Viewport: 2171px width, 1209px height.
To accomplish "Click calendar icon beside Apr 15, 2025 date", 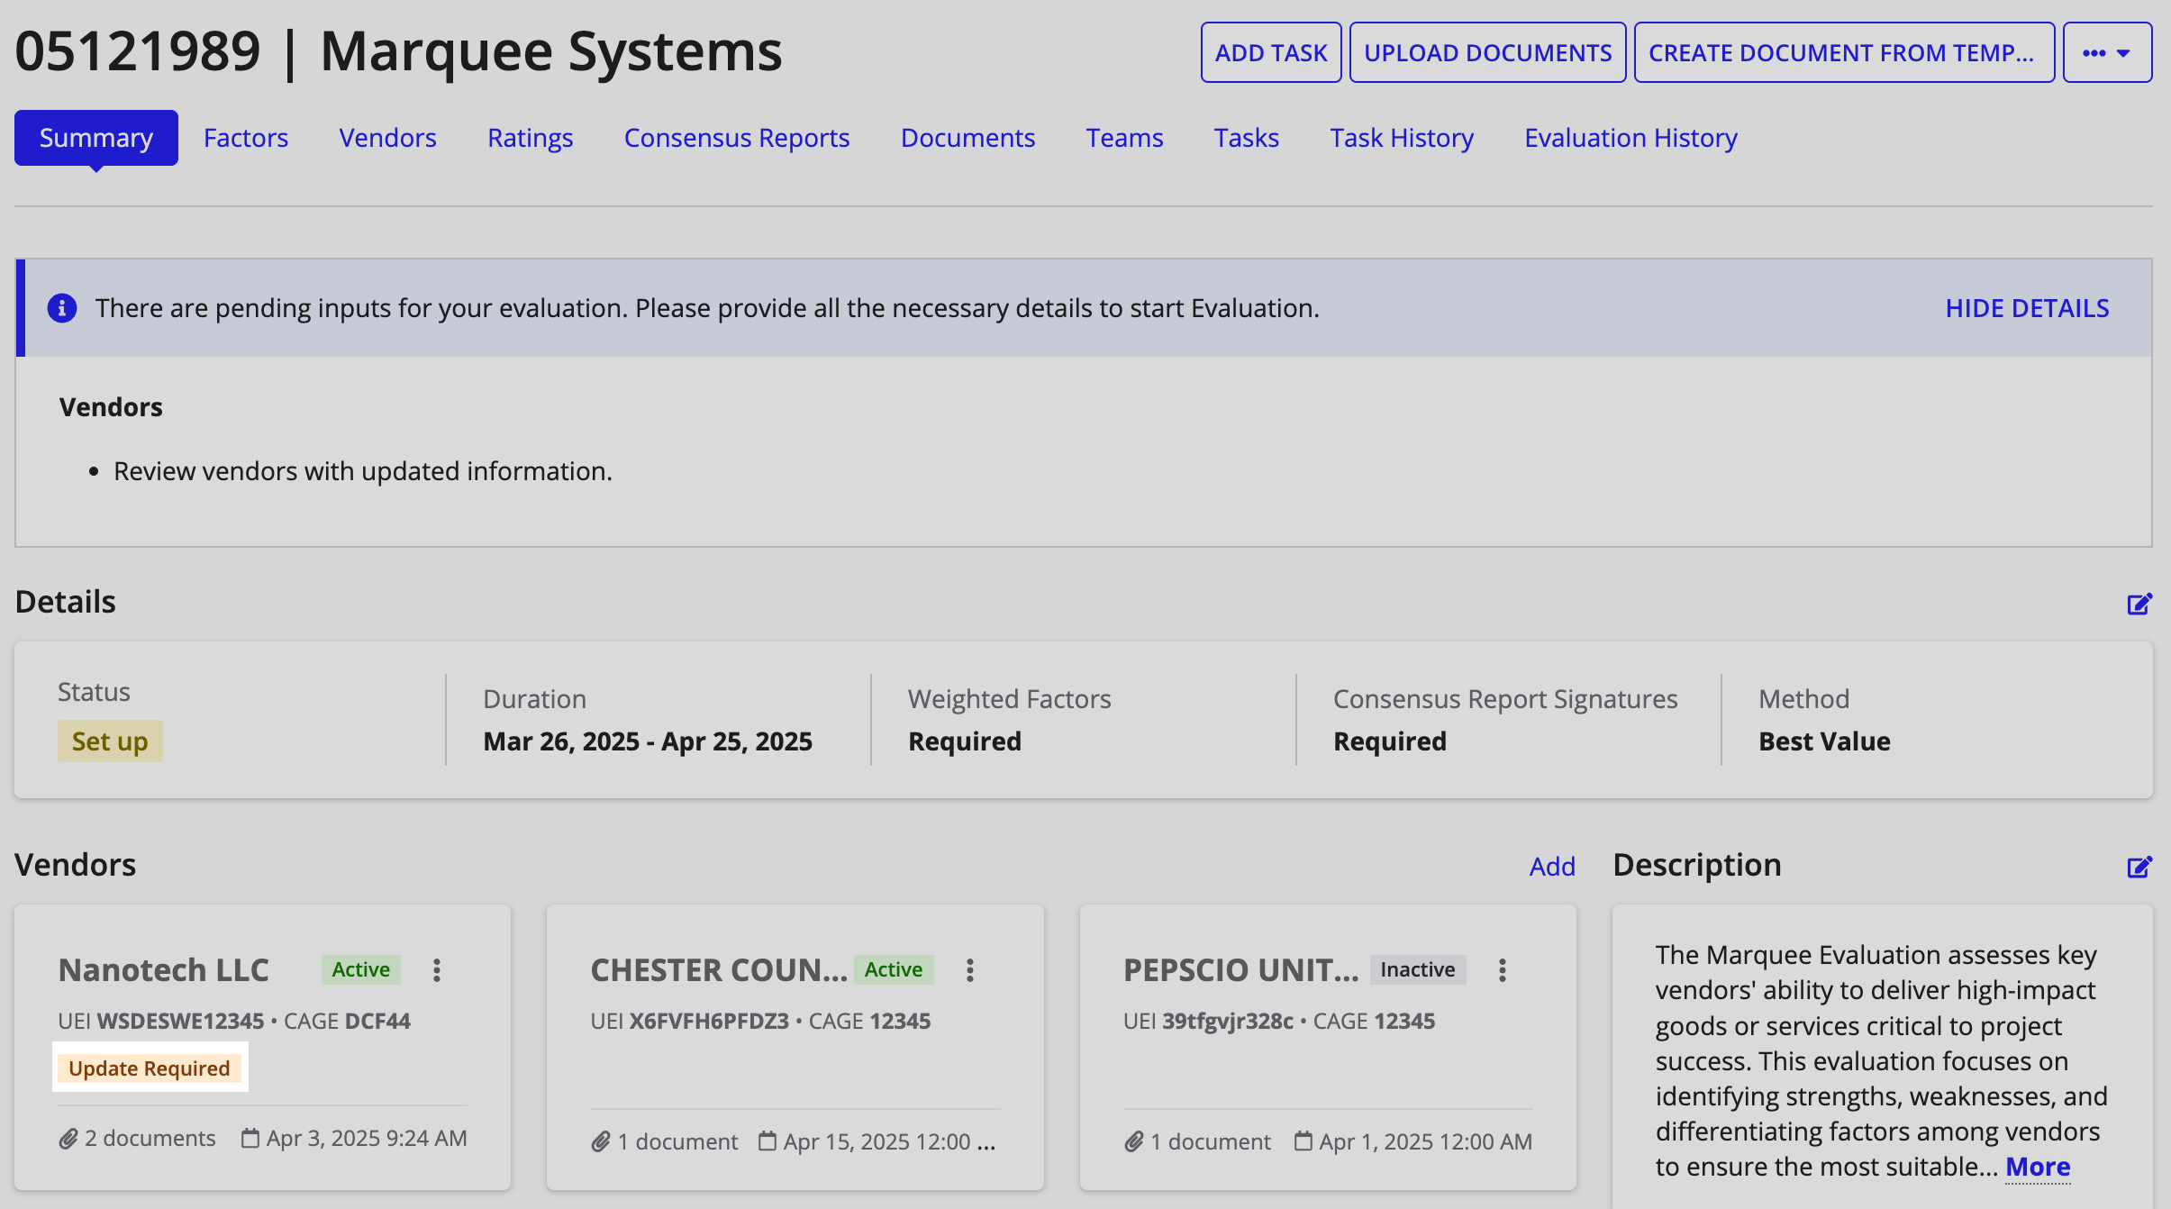I will 768,1141.
